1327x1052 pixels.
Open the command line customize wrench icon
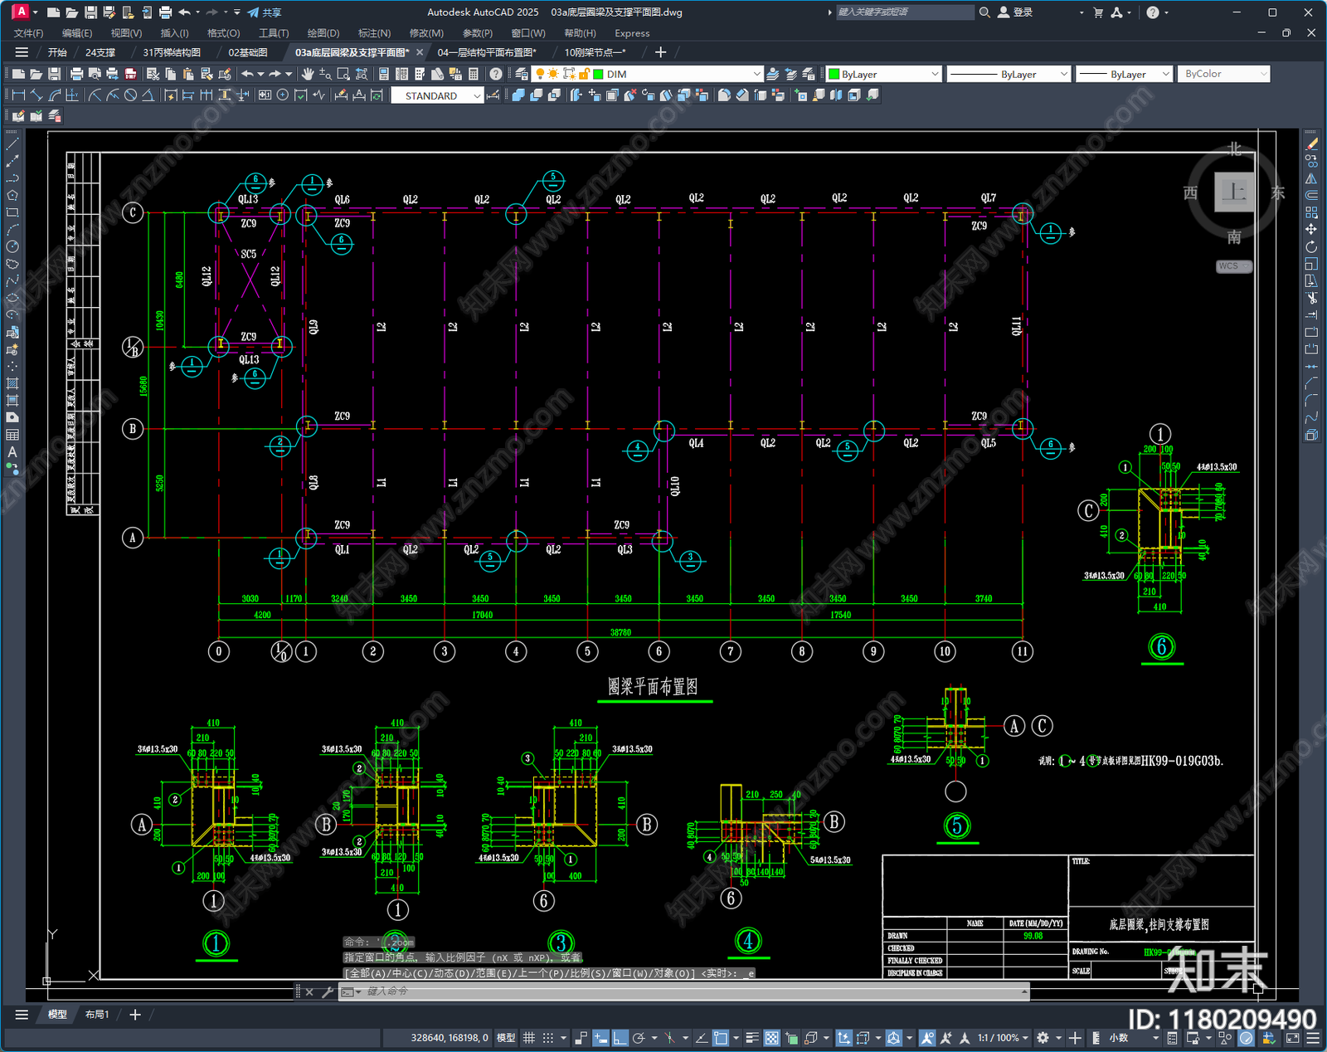tap(327, 991)
